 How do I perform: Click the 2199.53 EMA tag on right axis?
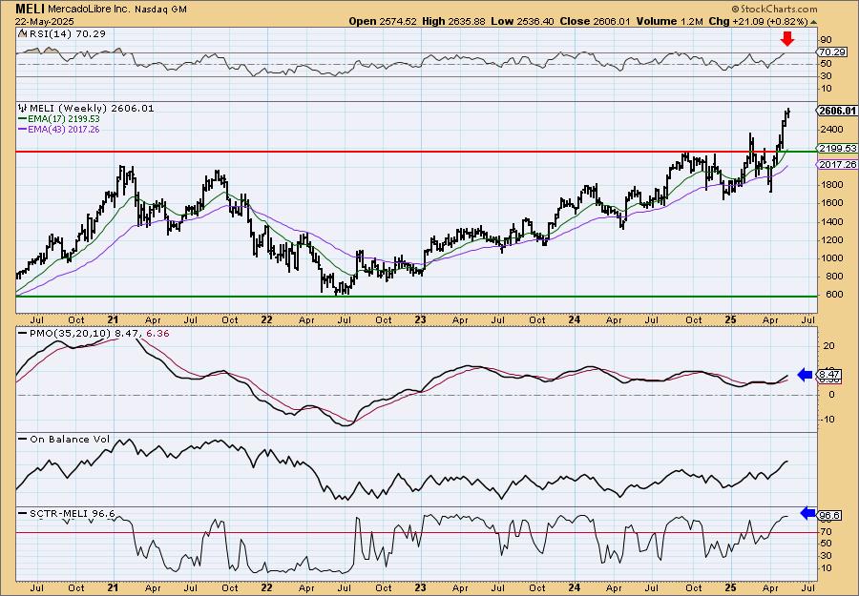pyautogui.click(x=836, y=149)
